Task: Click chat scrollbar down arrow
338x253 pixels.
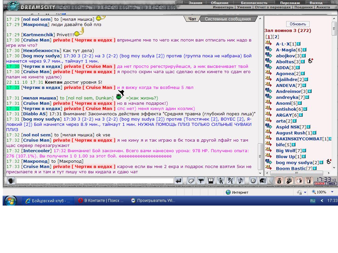Action: (260, 173)
